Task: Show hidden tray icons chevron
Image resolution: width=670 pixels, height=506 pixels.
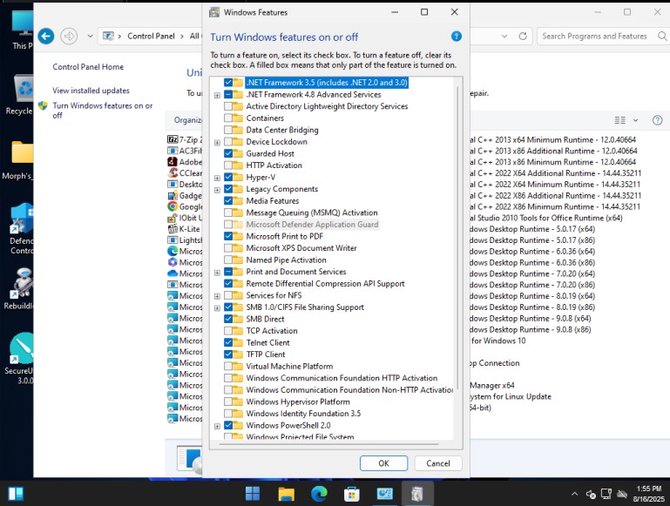Action: (575, 494)
